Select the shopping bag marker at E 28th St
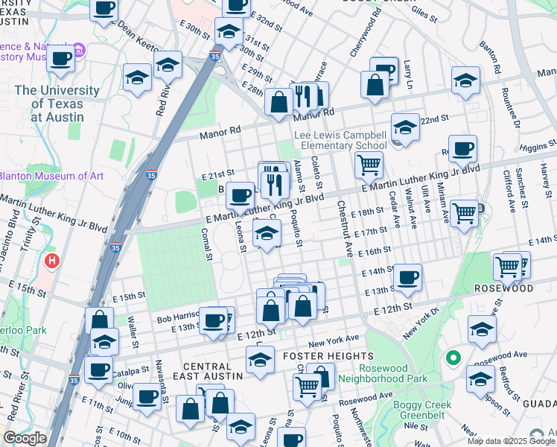Screen dimensions: 557x447 pos(278,103)
